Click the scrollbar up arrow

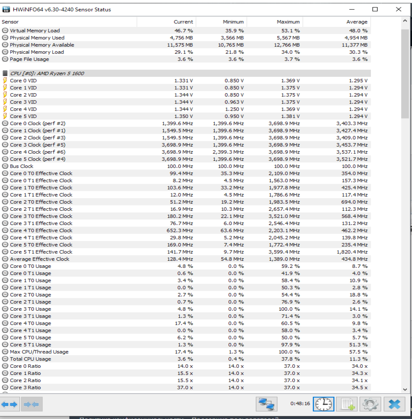pos(405,21)
